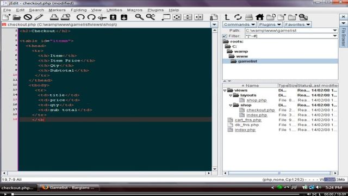Screen dimensions: 348x196
Task: Open the Edit menu
Action: coord(20,10)
